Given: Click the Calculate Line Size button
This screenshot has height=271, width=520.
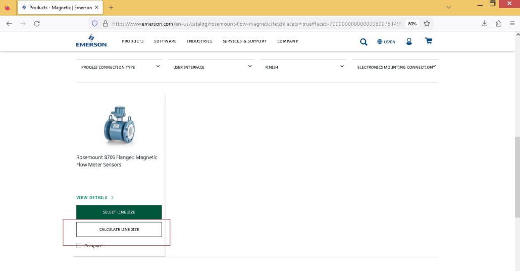Looking at the screenshot, I should (x=119, y=230).
